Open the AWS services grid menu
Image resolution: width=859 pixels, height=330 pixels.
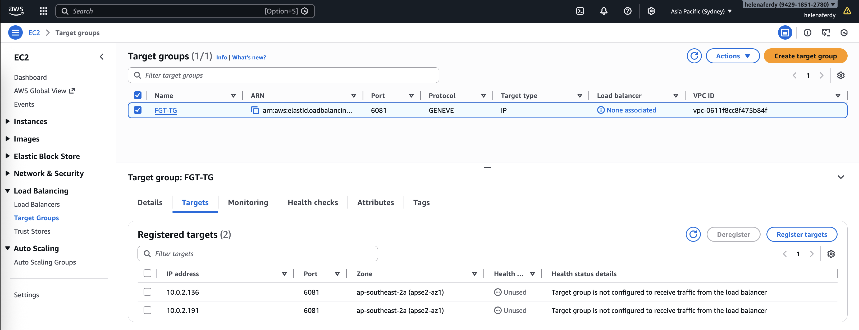(x=43, y=11)
